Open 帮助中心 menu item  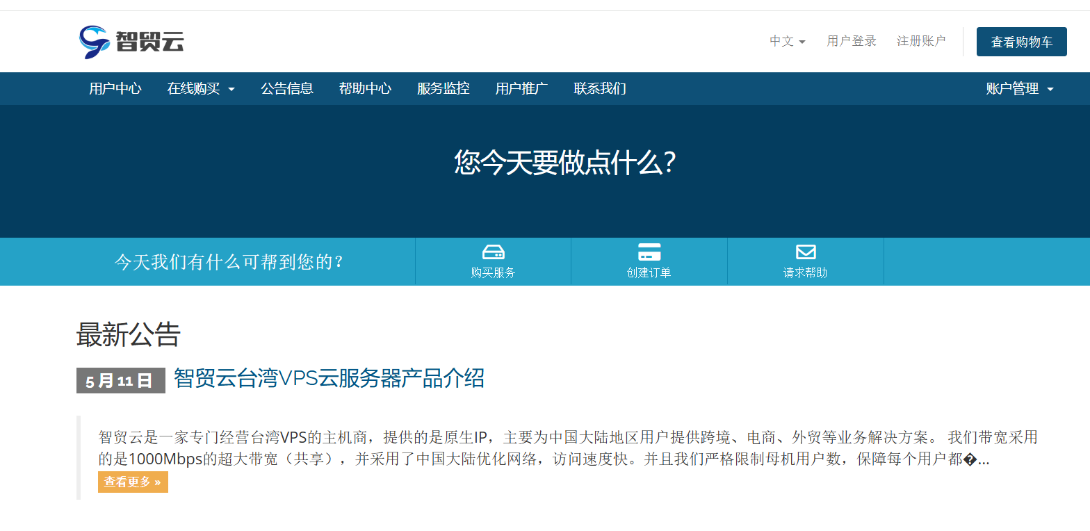[365, 88]
